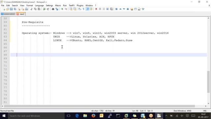This screenshot has height=119, width=211.
Task: Click the vertical scrollbar up arrow
Action: 208,18
